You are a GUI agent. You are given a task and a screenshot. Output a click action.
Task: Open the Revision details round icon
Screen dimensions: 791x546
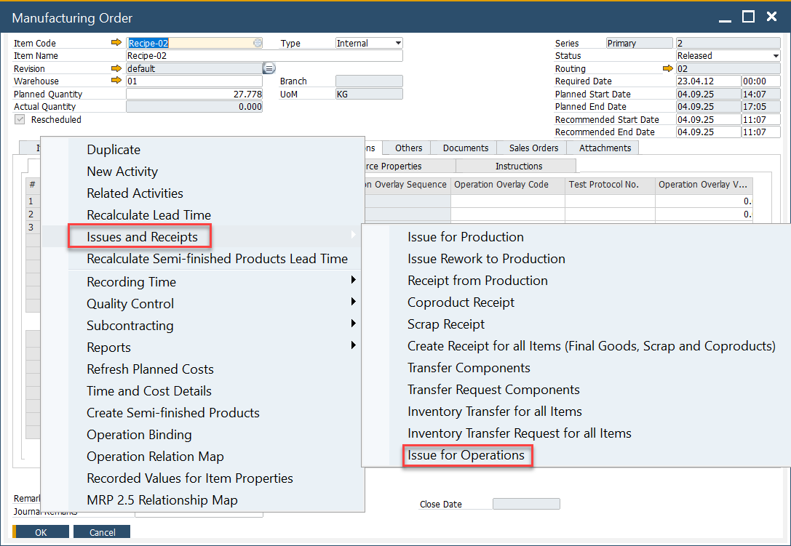pyautogui.click(x=269, y=68)
